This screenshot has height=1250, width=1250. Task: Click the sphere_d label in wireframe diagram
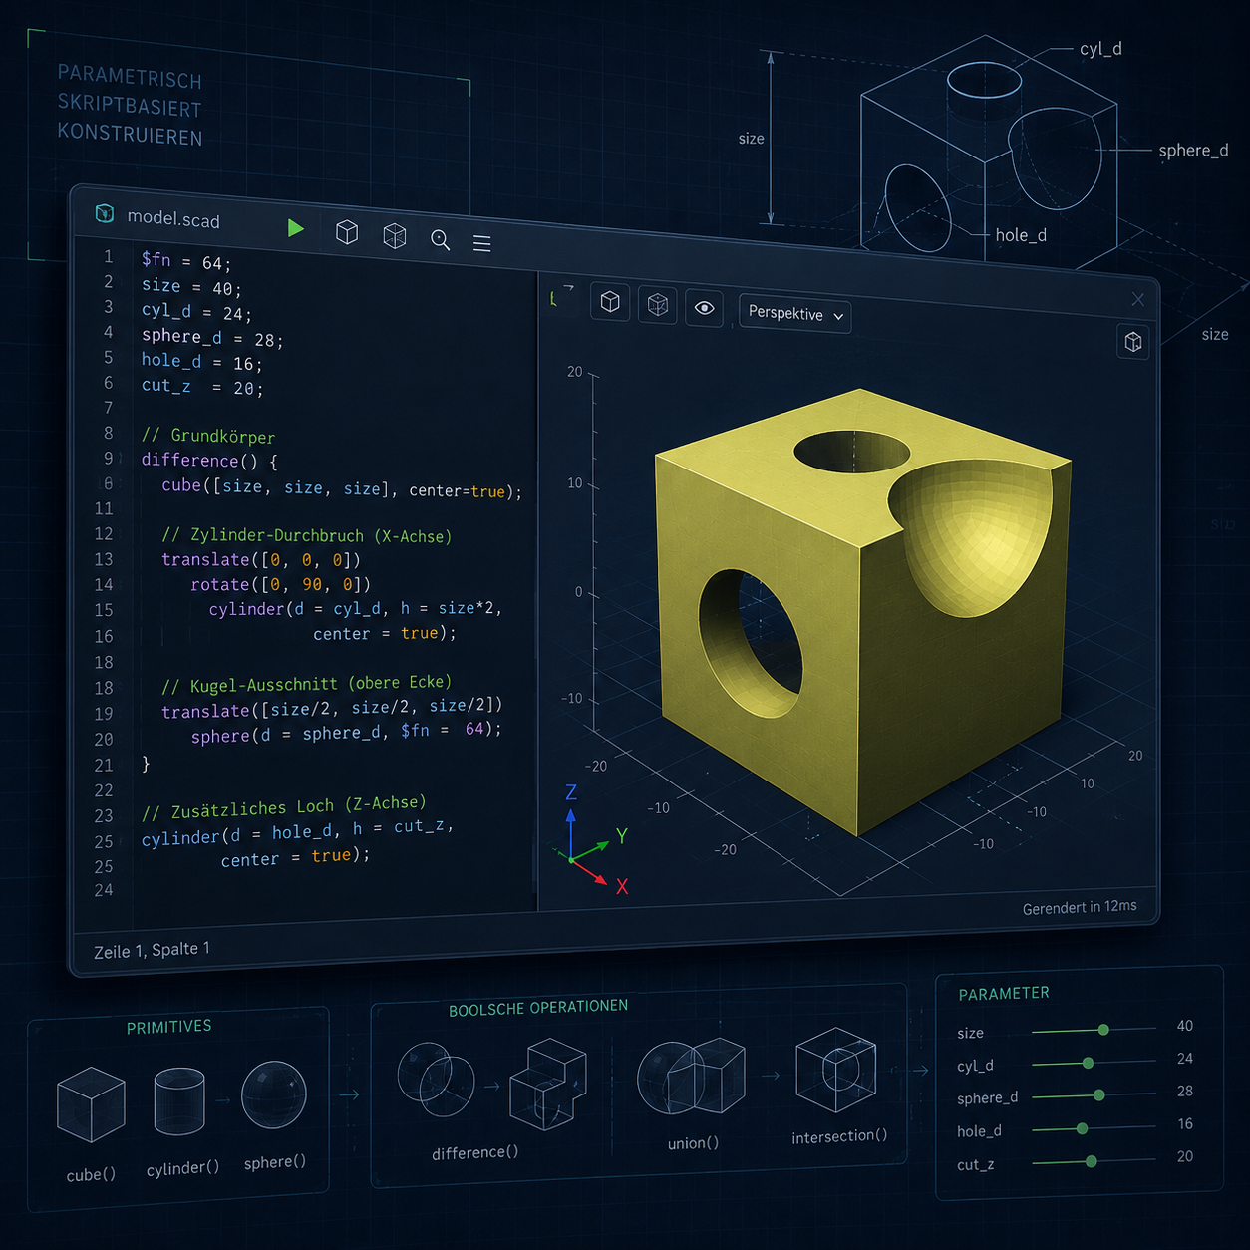1193,151
